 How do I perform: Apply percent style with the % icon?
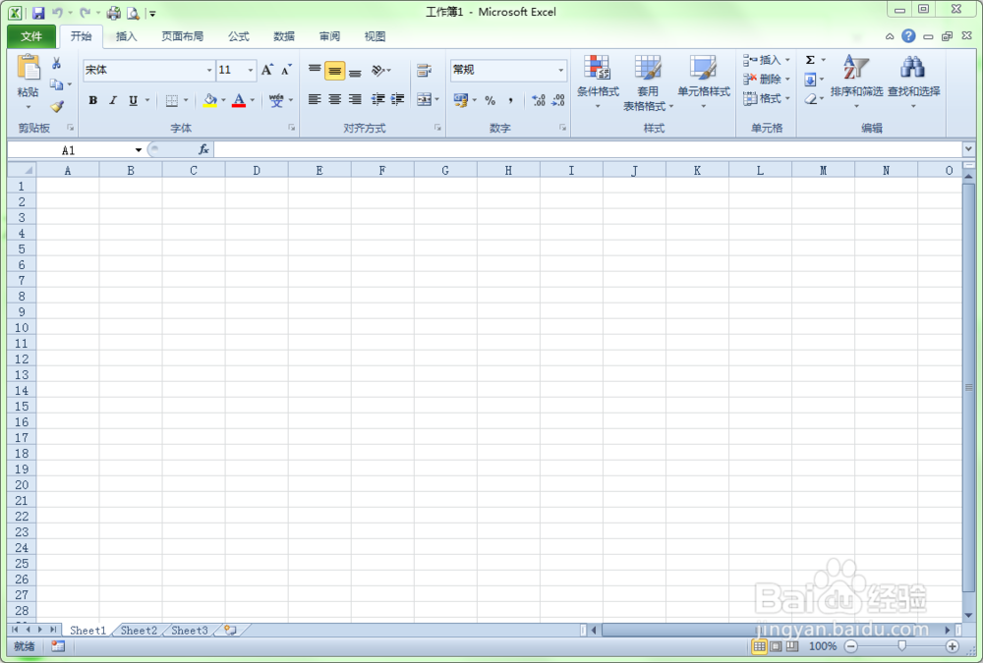[x=491, y=100]
